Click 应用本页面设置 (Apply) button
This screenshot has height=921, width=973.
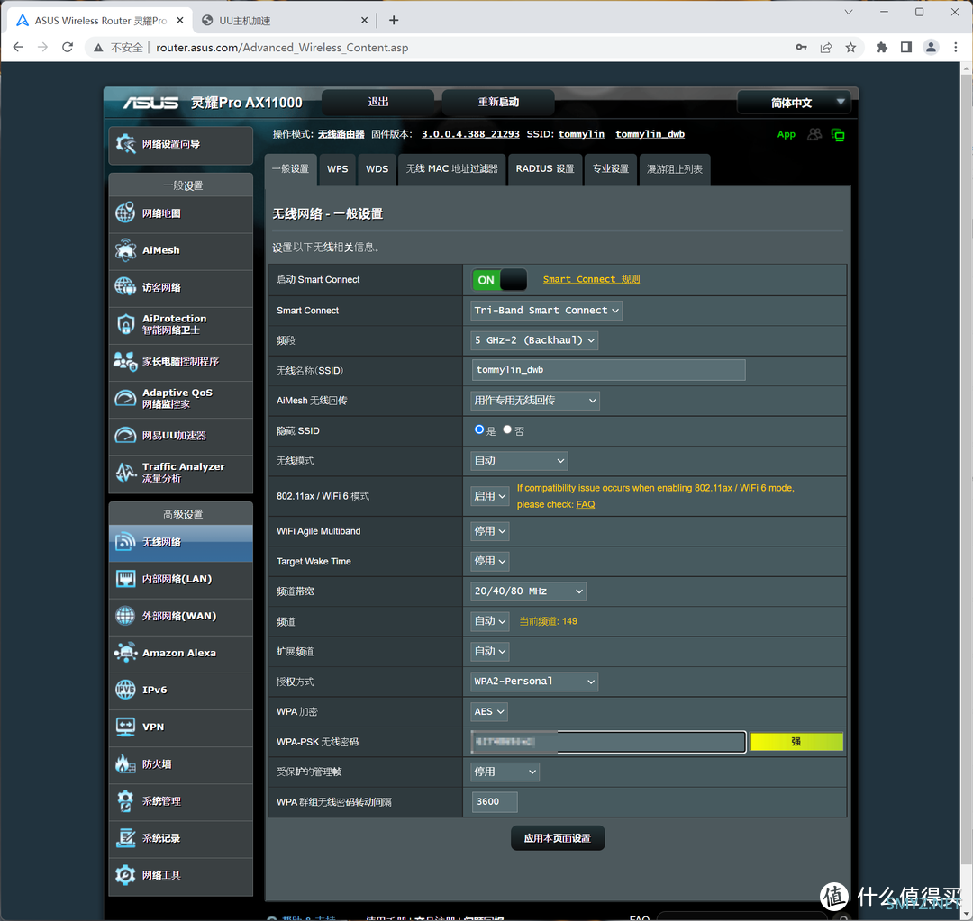(x=558, y=838)
